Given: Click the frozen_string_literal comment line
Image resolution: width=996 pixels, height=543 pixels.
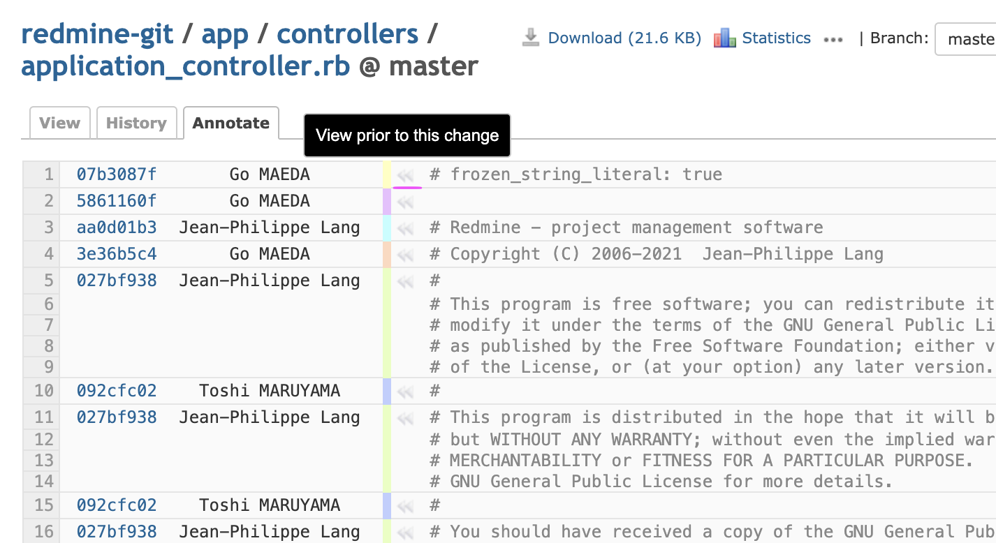Looking at the screenshot, I should tap(576, 174).
